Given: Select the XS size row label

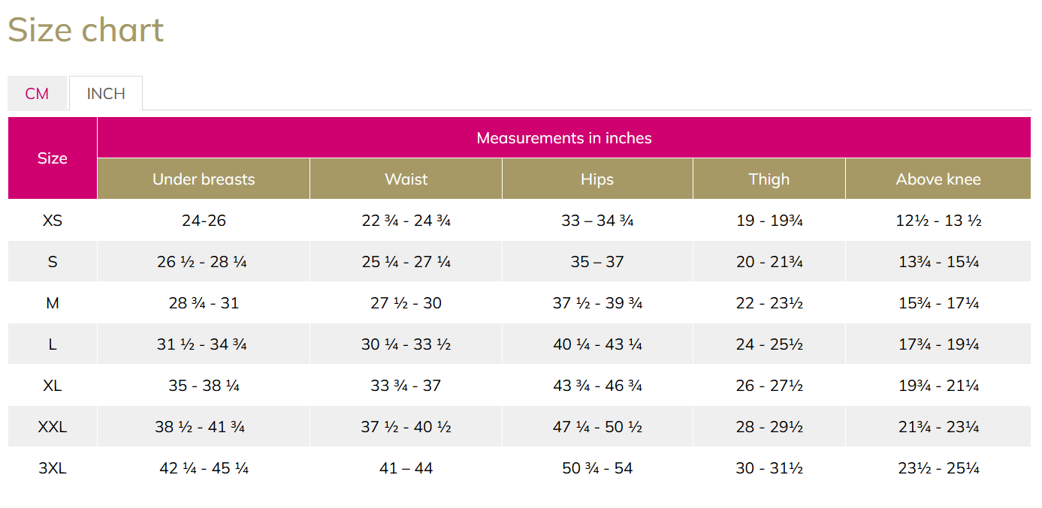Looking at the screenshot, I should click(x=53, y=221).
